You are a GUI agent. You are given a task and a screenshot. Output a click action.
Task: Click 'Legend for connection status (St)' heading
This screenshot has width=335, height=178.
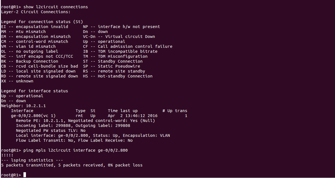(42, 22)
